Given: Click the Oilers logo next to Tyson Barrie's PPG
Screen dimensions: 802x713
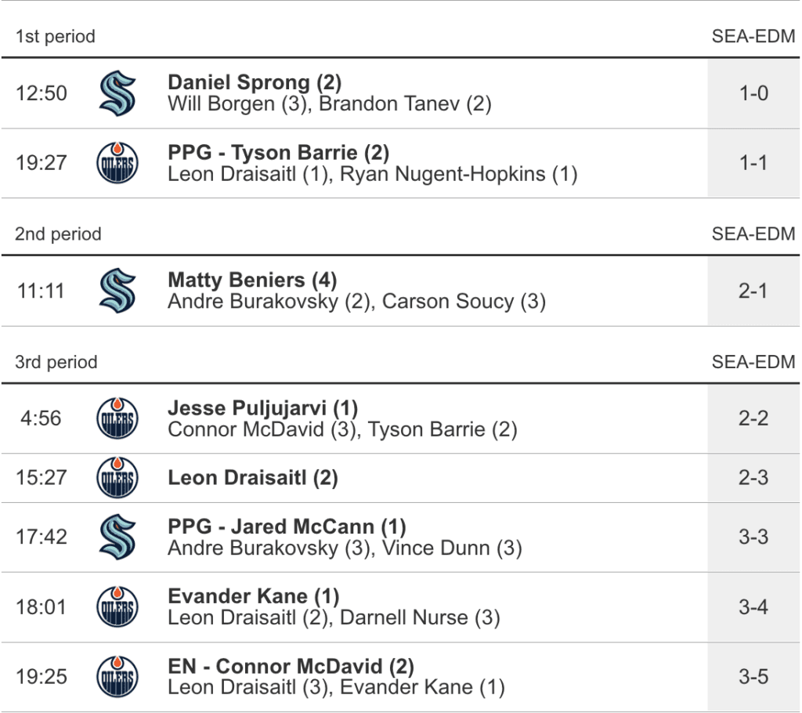Looking at the screenshot, I should coord(117,163).
